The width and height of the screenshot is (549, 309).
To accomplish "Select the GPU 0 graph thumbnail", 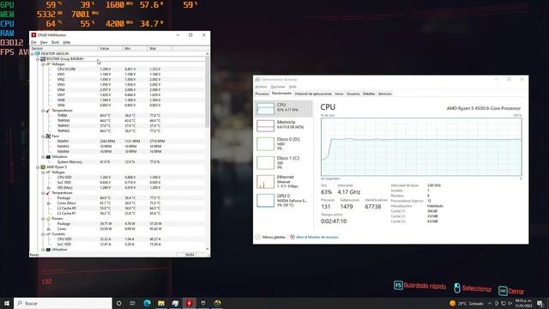I will [265, 200].
